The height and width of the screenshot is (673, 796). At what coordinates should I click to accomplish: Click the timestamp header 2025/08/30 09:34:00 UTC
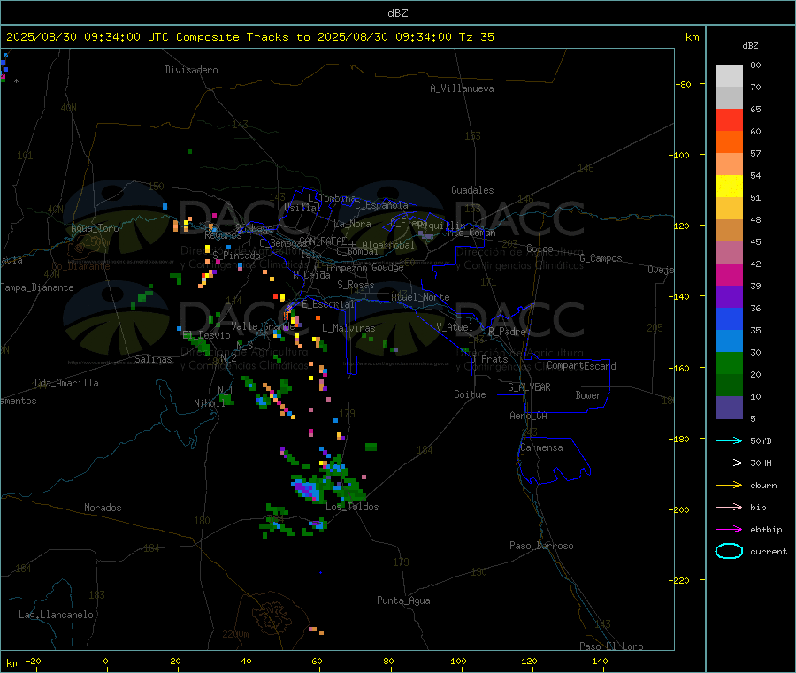click(87, 37)
